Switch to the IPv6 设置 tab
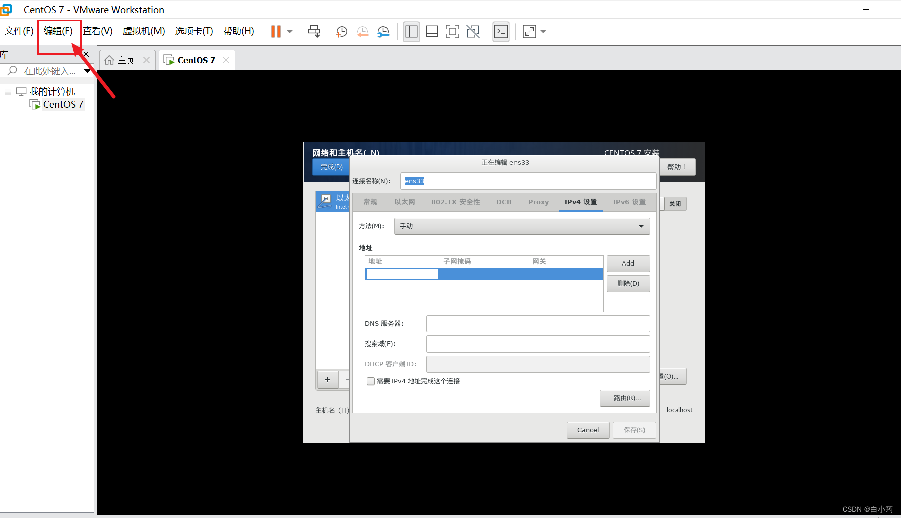Image resolution: width=901 pixels, height=518 pixels. (629, 202)
